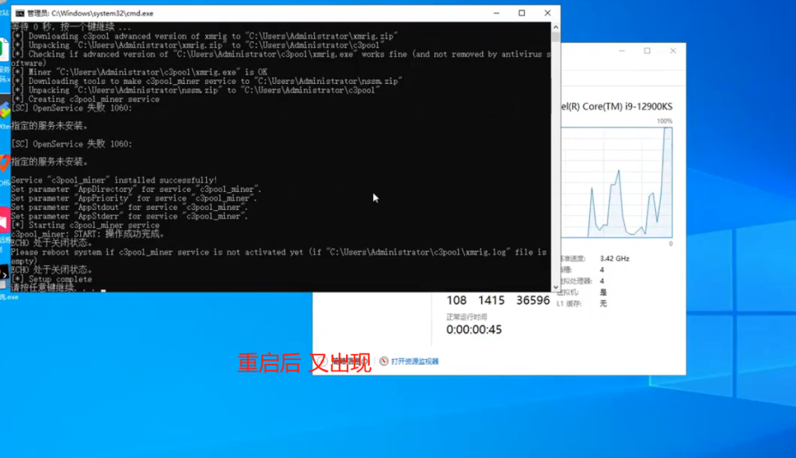Minimize the Task Manager window
This screenshot has width=796, height=458.
[622, 51]
